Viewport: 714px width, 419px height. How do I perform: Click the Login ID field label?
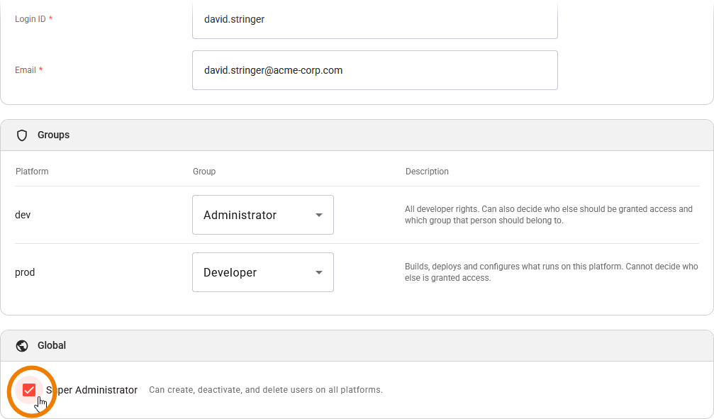click(x=30, y=19)
